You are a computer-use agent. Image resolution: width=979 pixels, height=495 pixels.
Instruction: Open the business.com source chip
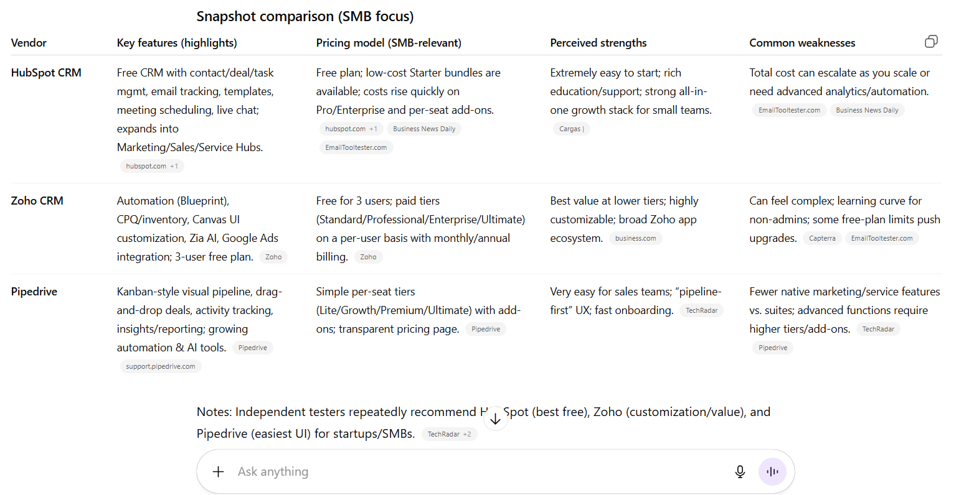[635, 238]
